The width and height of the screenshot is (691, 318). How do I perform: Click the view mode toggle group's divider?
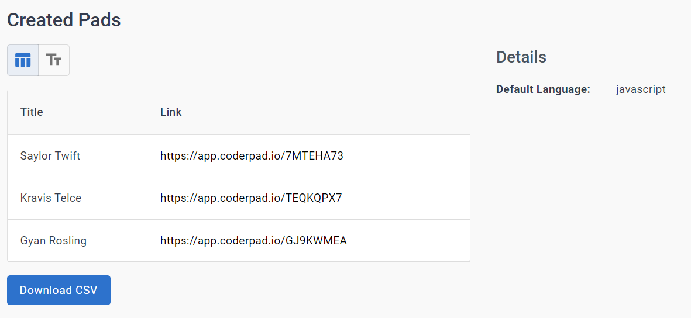[x=39, y=60]
